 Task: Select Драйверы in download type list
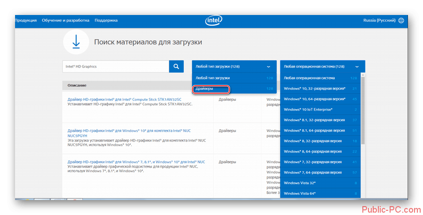(x=211, y=89)
